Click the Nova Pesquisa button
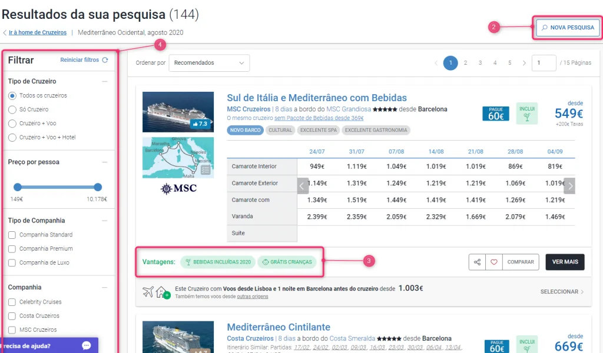Viewport: 603px width, 353px height. coord(568,28)
